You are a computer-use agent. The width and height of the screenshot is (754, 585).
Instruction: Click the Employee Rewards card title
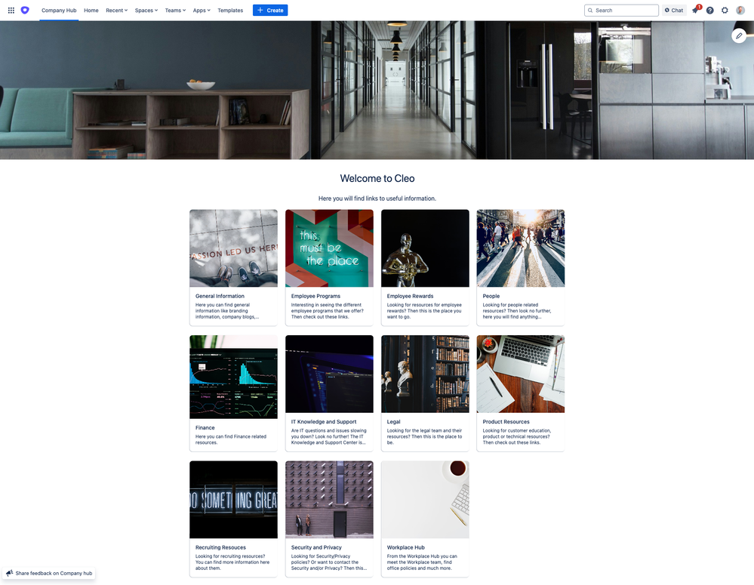410,297
